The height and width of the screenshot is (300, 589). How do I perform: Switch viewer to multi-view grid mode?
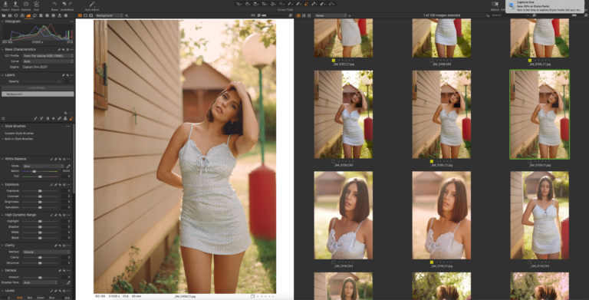pos(80,15)
